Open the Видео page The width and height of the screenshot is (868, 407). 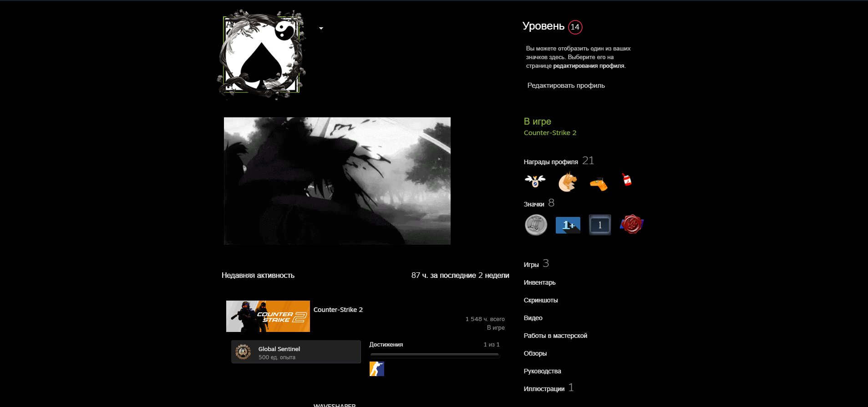(533, 318)
